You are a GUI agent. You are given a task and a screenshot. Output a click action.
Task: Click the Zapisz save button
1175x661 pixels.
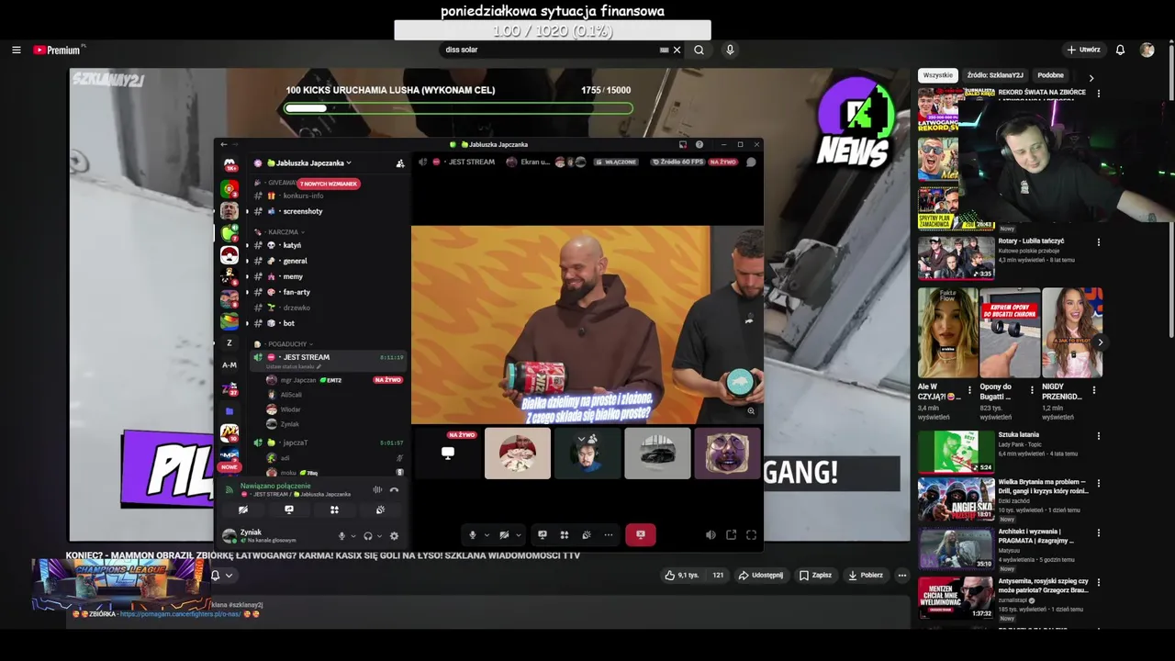point(815,576)
